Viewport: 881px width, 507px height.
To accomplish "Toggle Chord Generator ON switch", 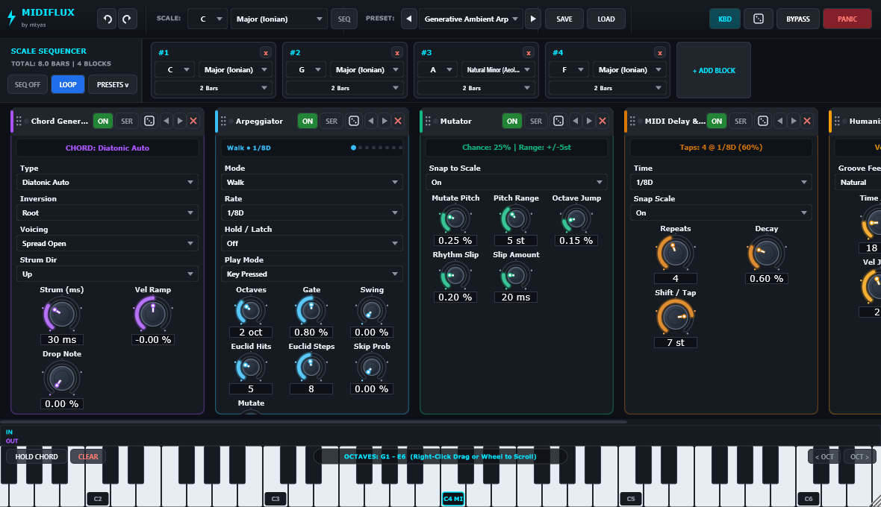I will tap(103, 121).
